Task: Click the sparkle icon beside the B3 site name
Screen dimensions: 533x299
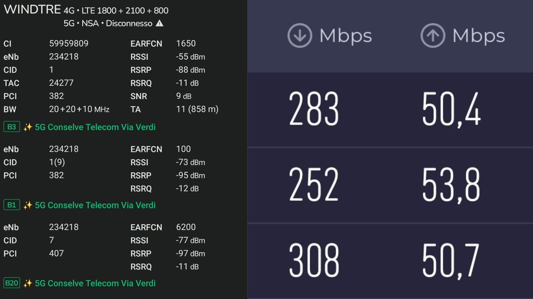Action: coord(28,127)
